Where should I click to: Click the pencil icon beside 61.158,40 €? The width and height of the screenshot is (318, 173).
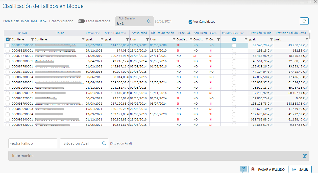click(x=306, y=120)
